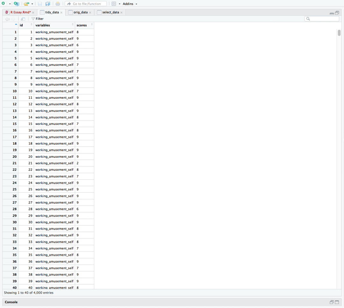Click id cell in row 28
The image size is (344, 308).
point(26,209)
